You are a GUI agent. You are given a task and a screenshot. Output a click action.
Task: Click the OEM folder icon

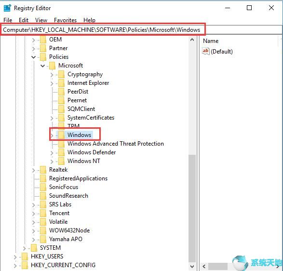point(43,40)
